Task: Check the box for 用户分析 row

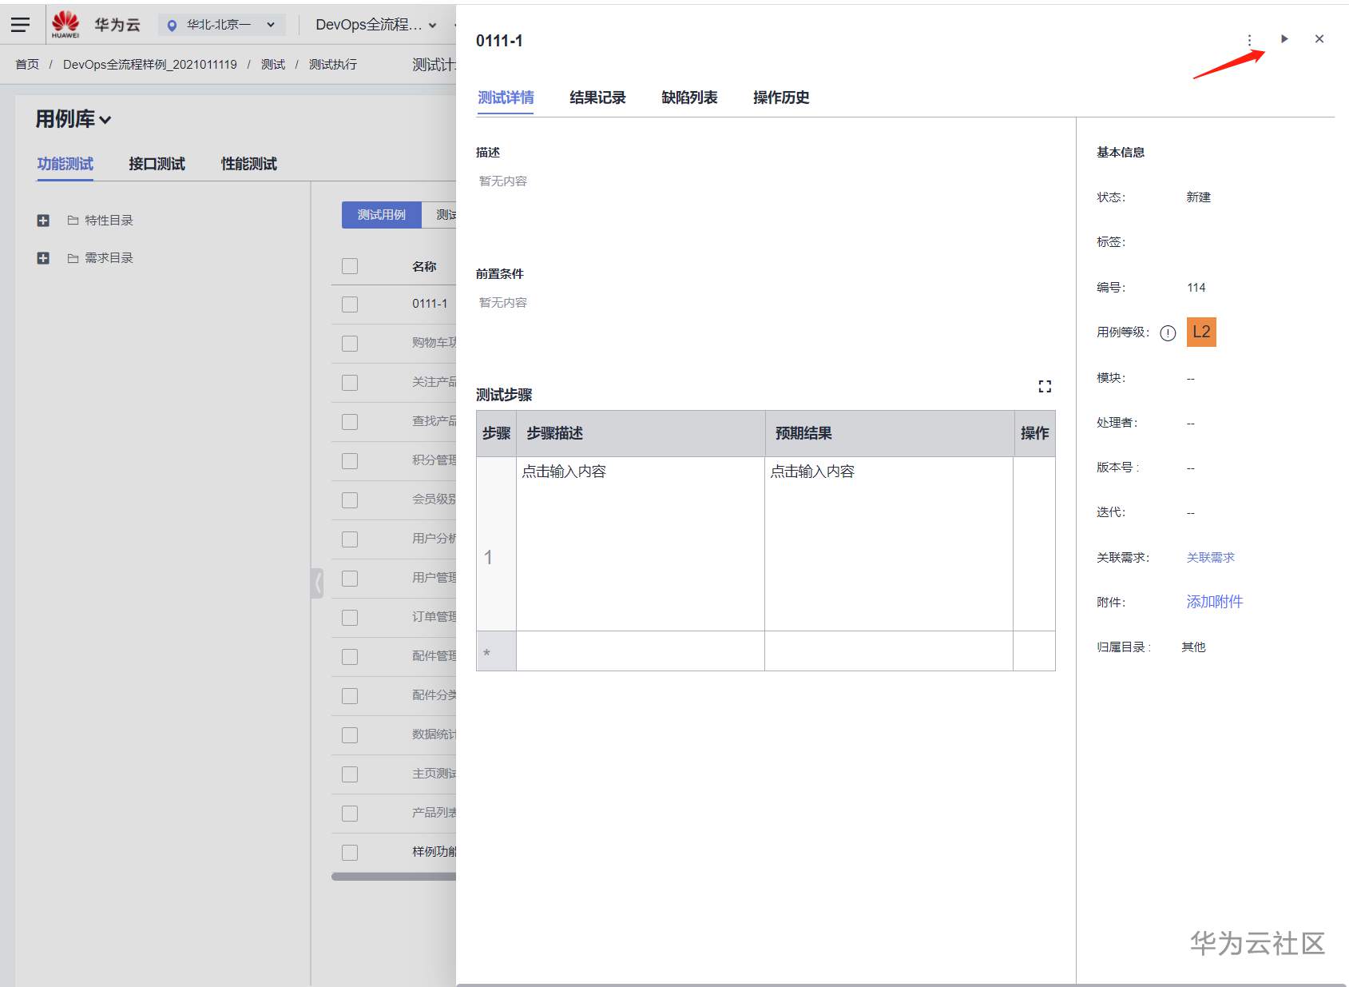Action: [x=350, y=539]
